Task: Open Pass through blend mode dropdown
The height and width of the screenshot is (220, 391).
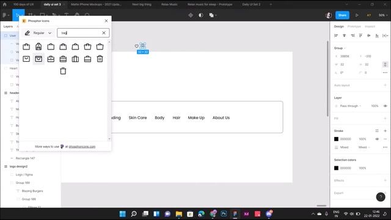Action: [350, 106]
